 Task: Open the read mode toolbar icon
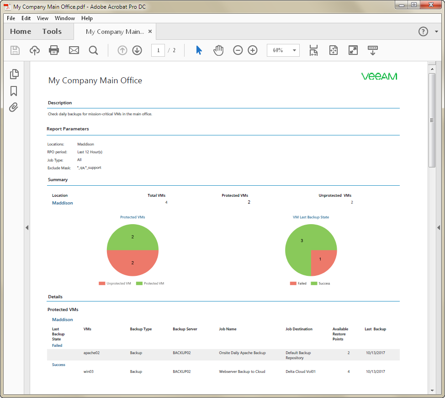coord(373,50)
